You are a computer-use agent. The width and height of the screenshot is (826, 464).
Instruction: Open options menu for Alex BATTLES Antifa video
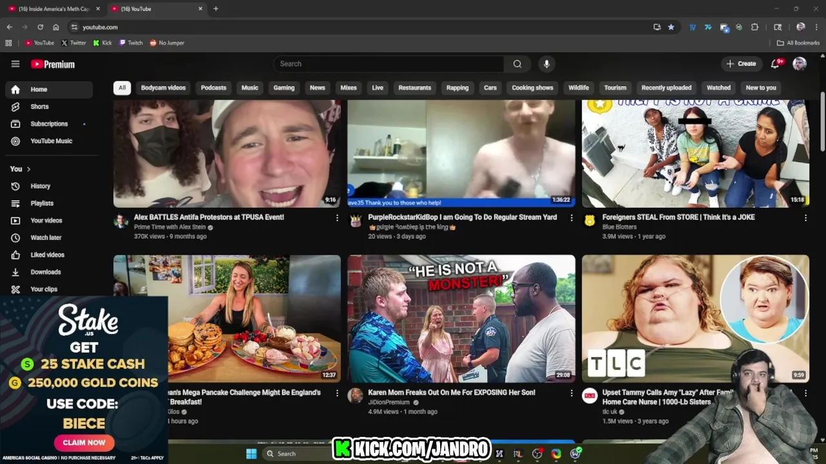tap(337, 218)
